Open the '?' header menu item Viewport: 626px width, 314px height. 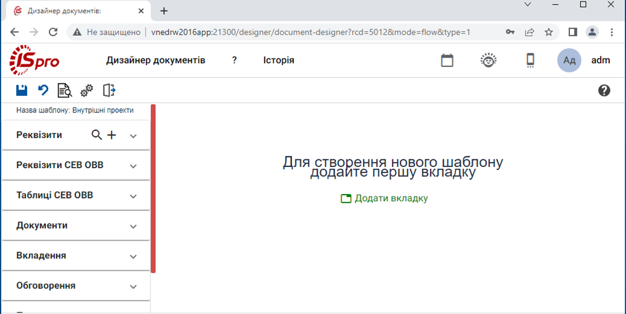tap(234, 60)
